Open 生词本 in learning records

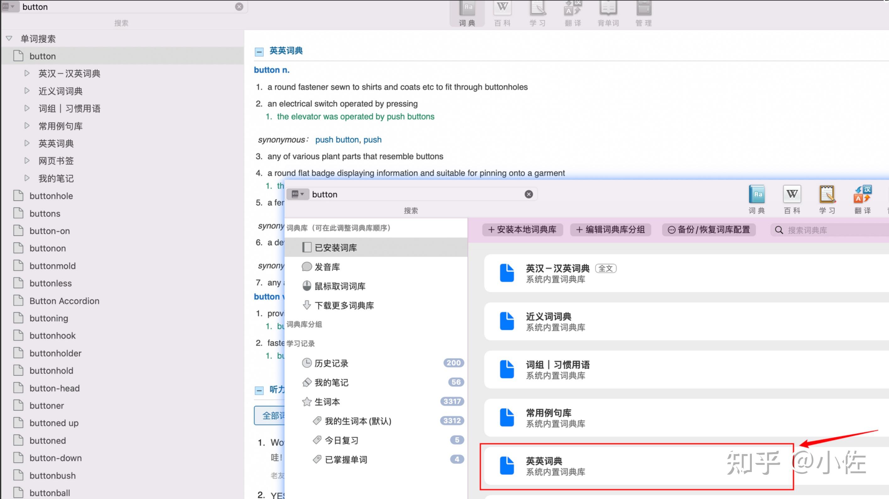(376, 402)
